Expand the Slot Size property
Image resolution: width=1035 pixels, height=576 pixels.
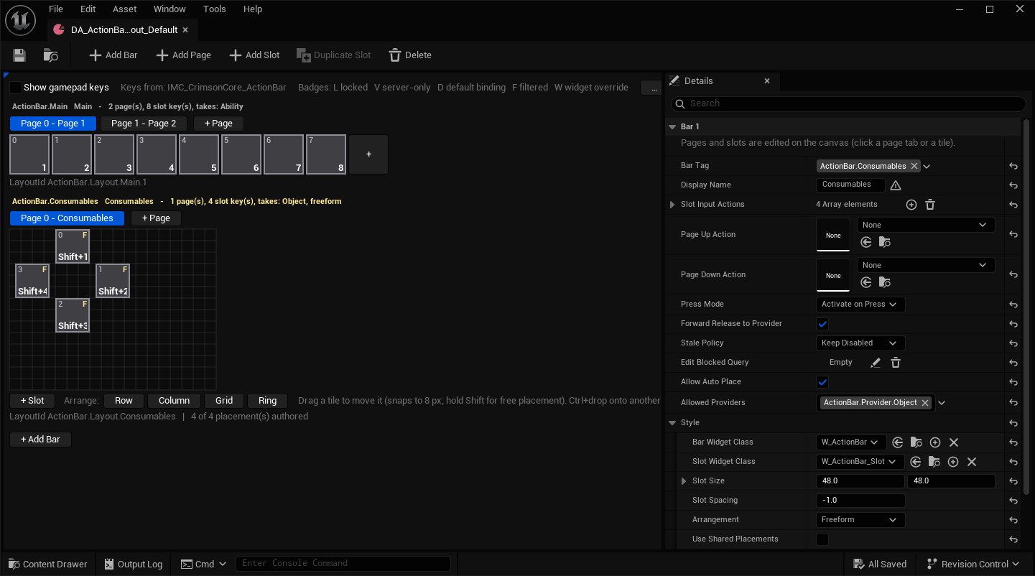click(684, 481)
